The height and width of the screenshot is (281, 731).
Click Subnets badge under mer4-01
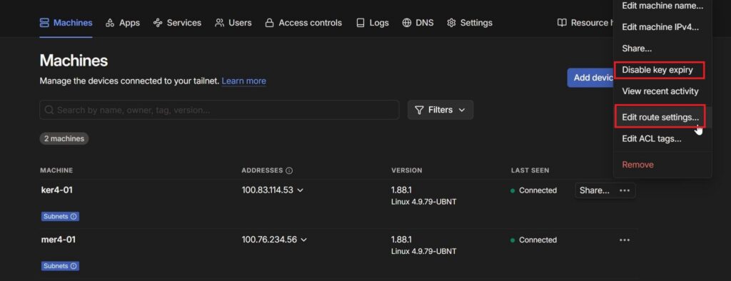click(60, 266)
